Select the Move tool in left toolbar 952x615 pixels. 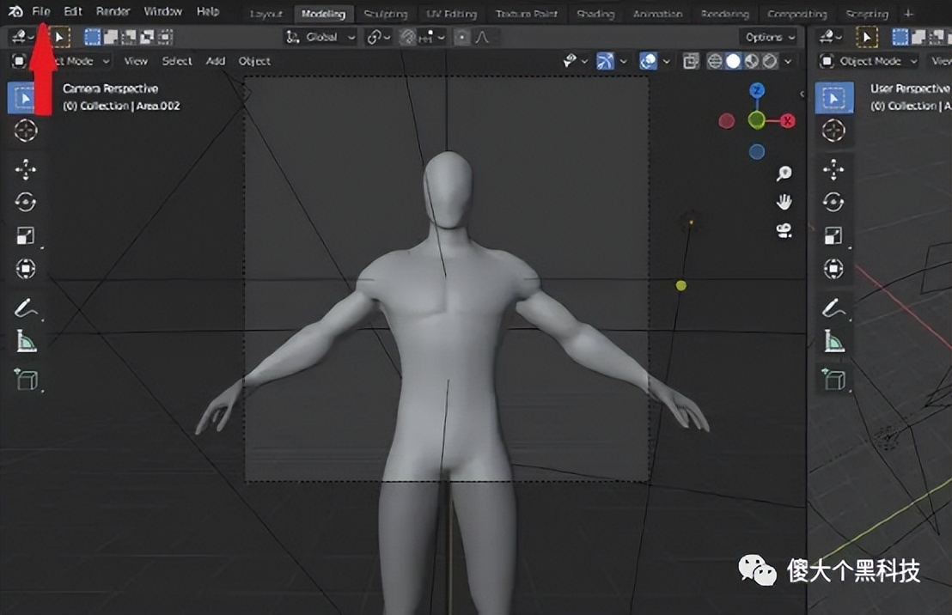[x=26, y=168]
